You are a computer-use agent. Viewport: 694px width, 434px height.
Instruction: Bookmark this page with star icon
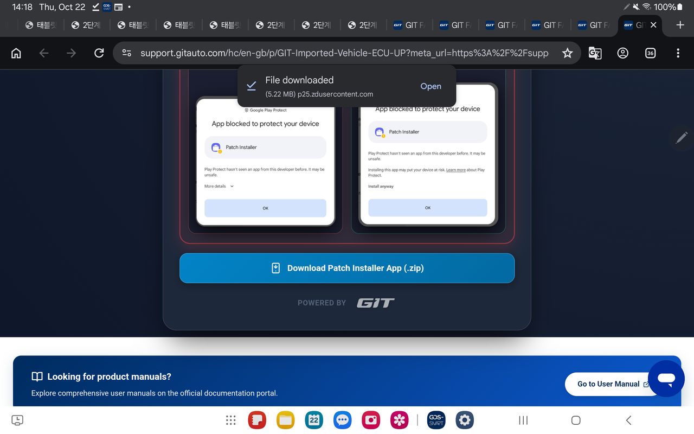tap(567, 53)
